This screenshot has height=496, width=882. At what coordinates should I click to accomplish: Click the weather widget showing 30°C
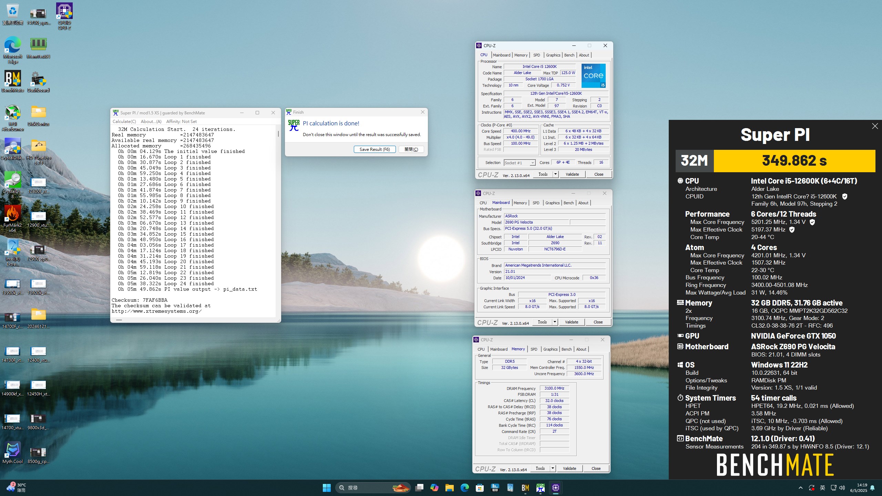pos(16,488)
